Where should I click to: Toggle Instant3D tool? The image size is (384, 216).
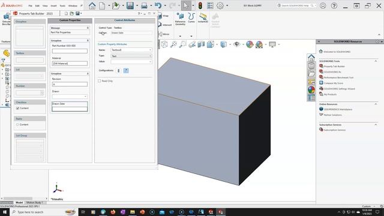point(203,18)
